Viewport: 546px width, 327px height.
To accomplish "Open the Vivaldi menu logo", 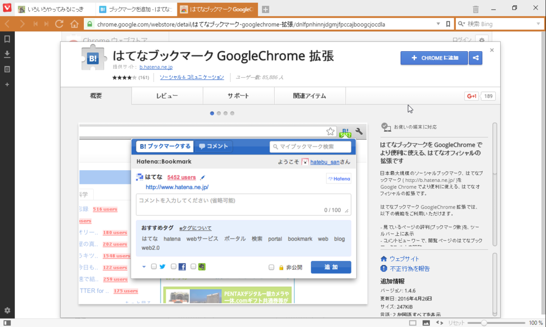I will point(7,7).
